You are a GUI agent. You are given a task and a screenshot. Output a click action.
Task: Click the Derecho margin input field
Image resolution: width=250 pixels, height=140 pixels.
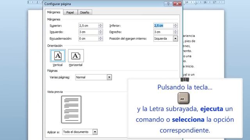[163, 32]
